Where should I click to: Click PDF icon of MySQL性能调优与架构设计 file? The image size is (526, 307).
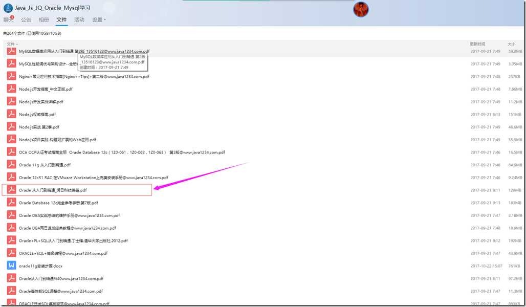(11, 63)
